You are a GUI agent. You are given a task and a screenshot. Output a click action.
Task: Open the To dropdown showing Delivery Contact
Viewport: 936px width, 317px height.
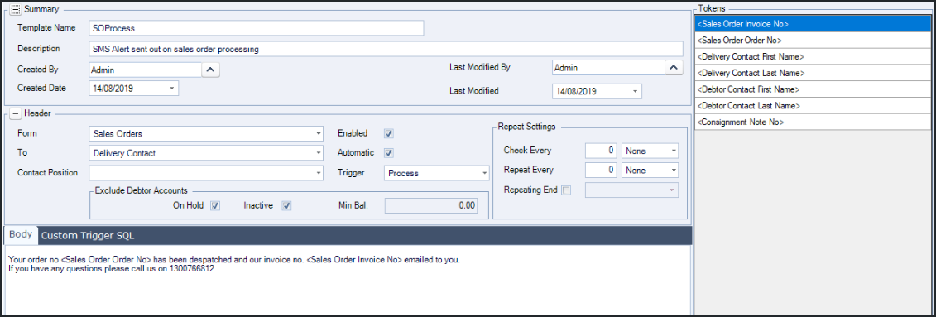point(206,153)
